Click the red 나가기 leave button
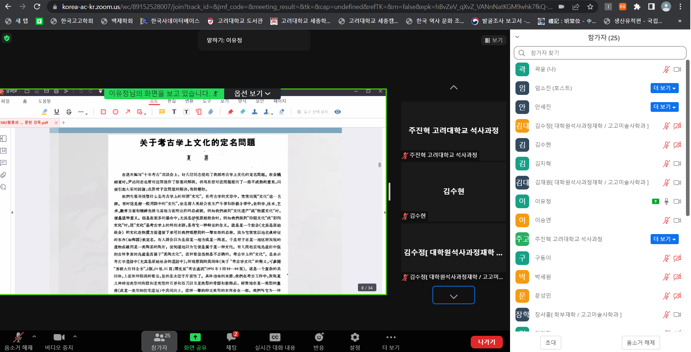The height and width of the screenshot is (352, 691). click(x=486, y=342)
